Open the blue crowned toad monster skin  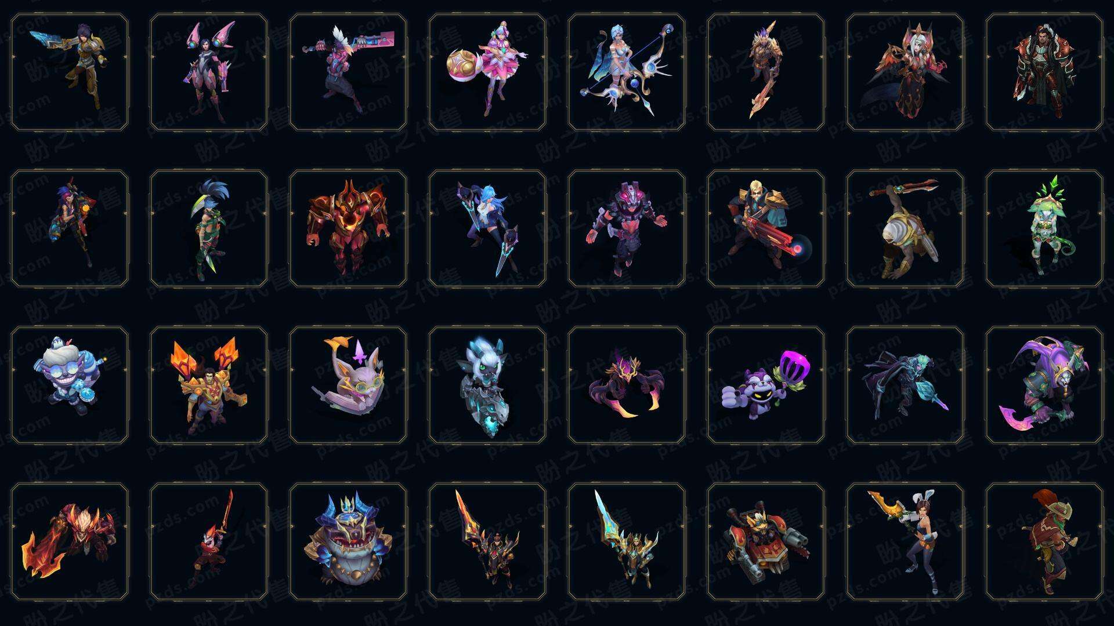pos(348,542)
